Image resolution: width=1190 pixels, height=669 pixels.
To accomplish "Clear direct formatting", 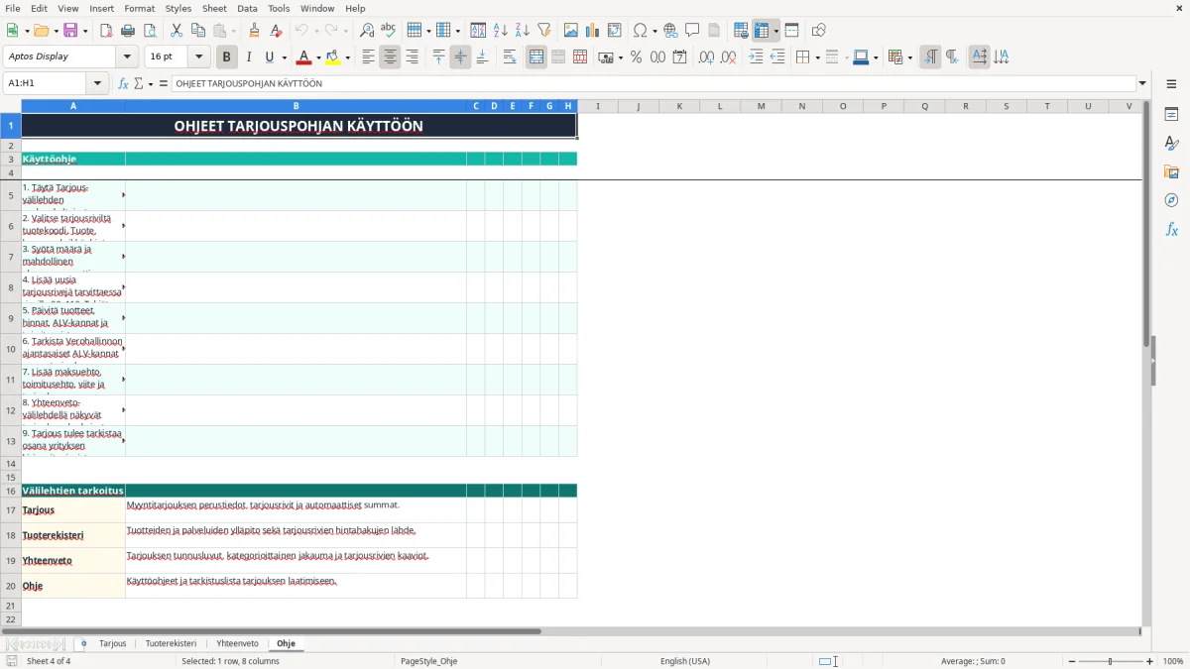I will [276, 31].
